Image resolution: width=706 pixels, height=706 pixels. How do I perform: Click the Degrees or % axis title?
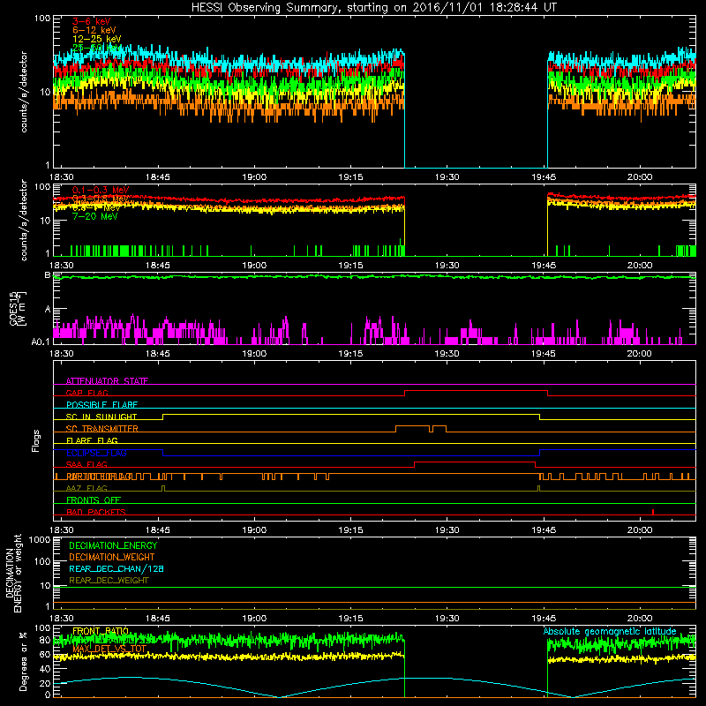(23, 661)
